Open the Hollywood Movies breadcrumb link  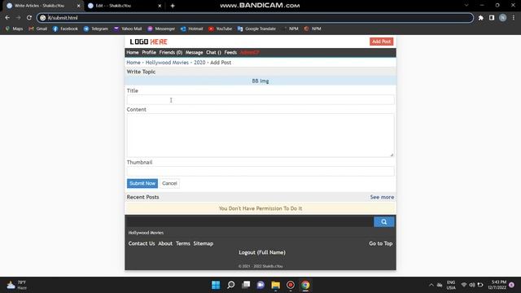[167, 63]
